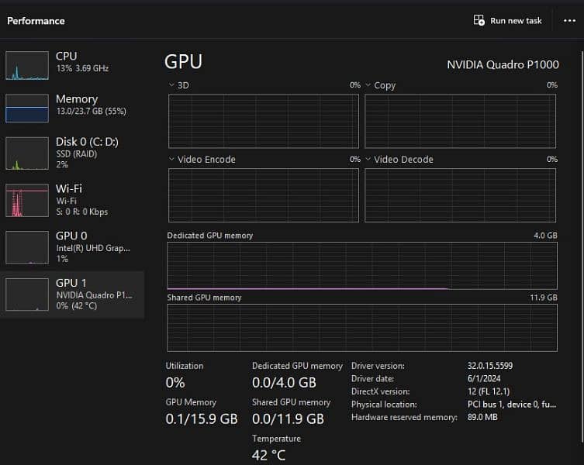Screen dimensions: 584x465
Task: Switch to the Memory performance entry
Action: 76,99
